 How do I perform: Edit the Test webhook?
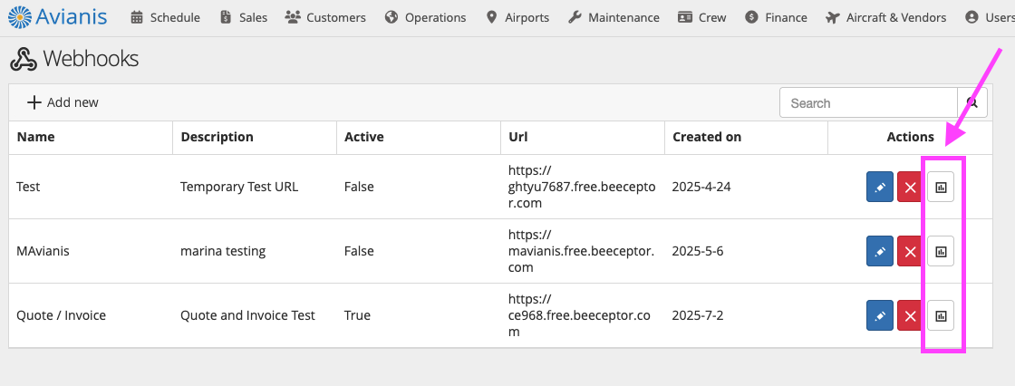point(880,188)
